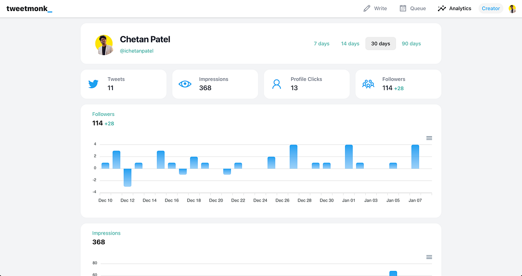Open the Followers chart hamburger menu
Image resolution: width=522 pixels, height=276 pixels.
[429, 138]
